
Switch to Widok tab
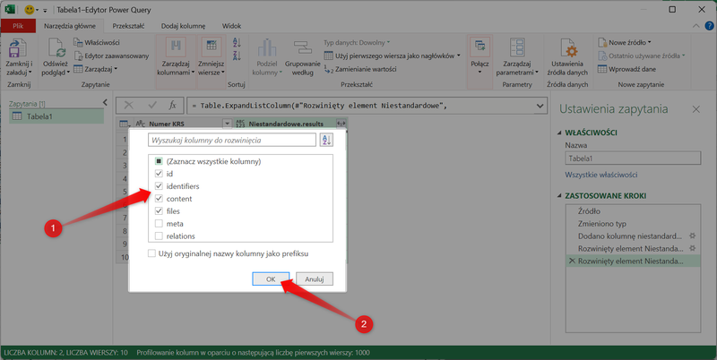pos(231,26)
